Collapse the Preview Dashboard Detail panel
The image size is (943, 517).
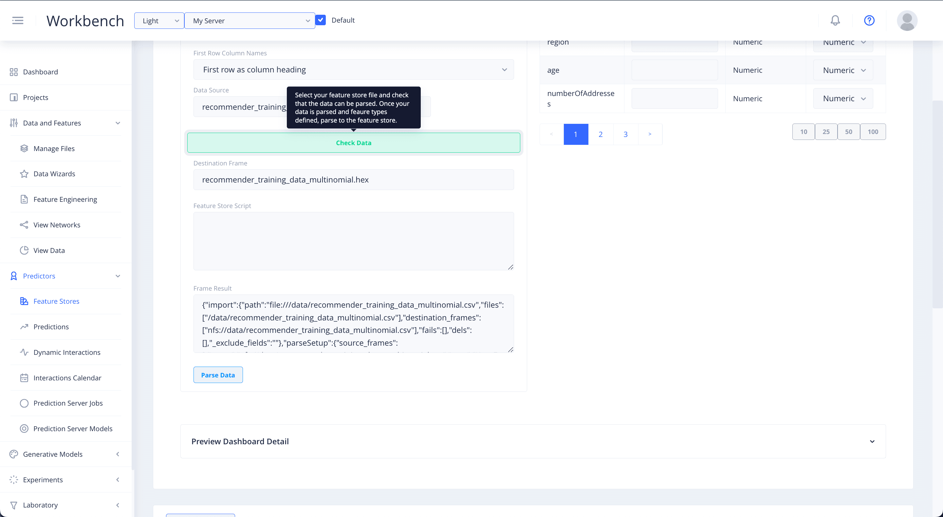(872, 441)
